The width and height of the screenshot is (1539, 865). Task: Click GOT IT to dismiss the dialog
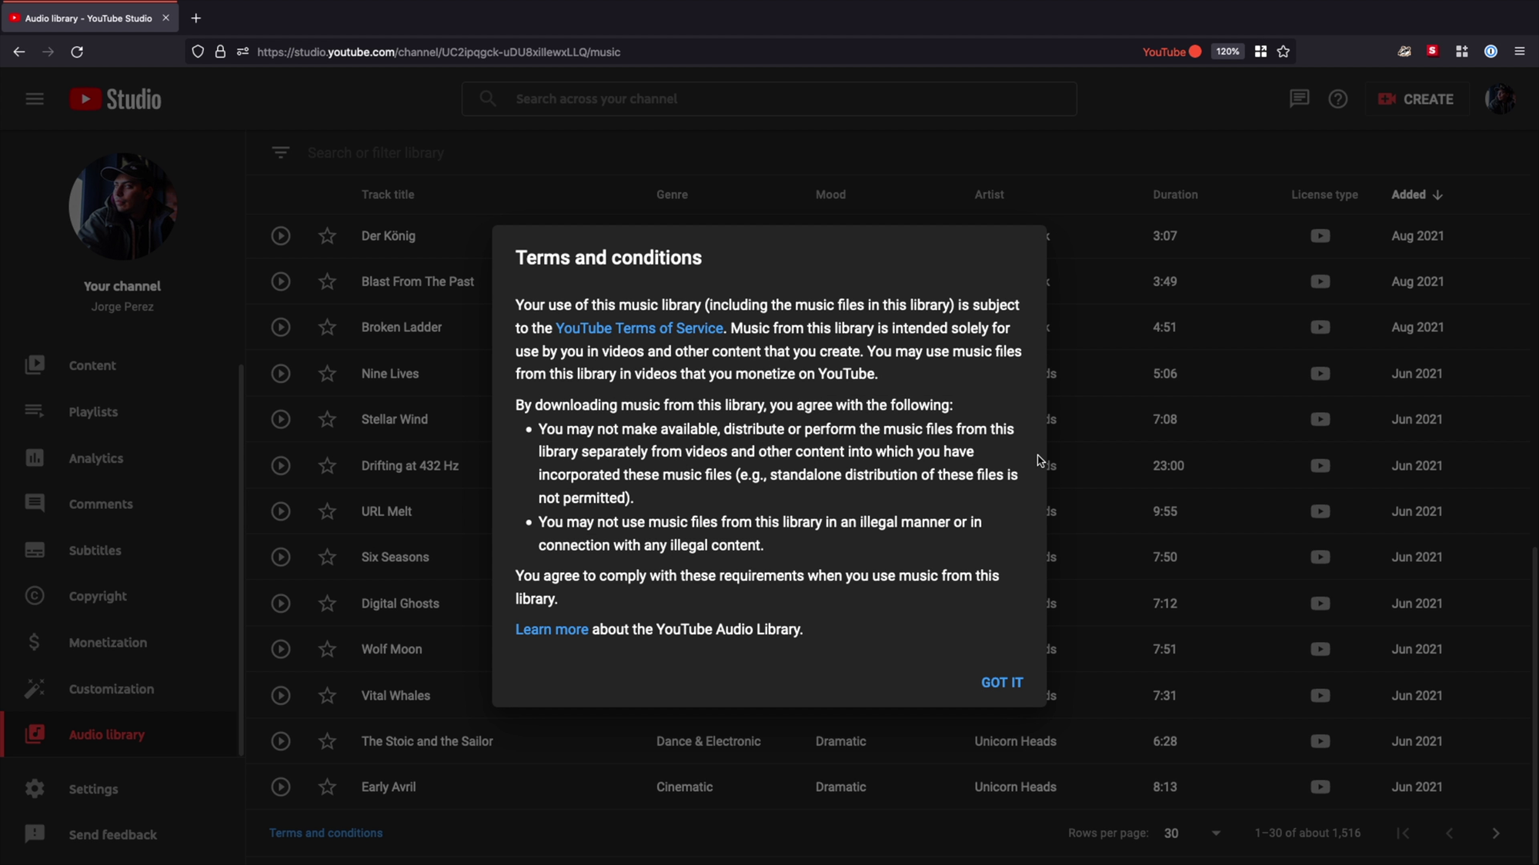(1002, 683)
